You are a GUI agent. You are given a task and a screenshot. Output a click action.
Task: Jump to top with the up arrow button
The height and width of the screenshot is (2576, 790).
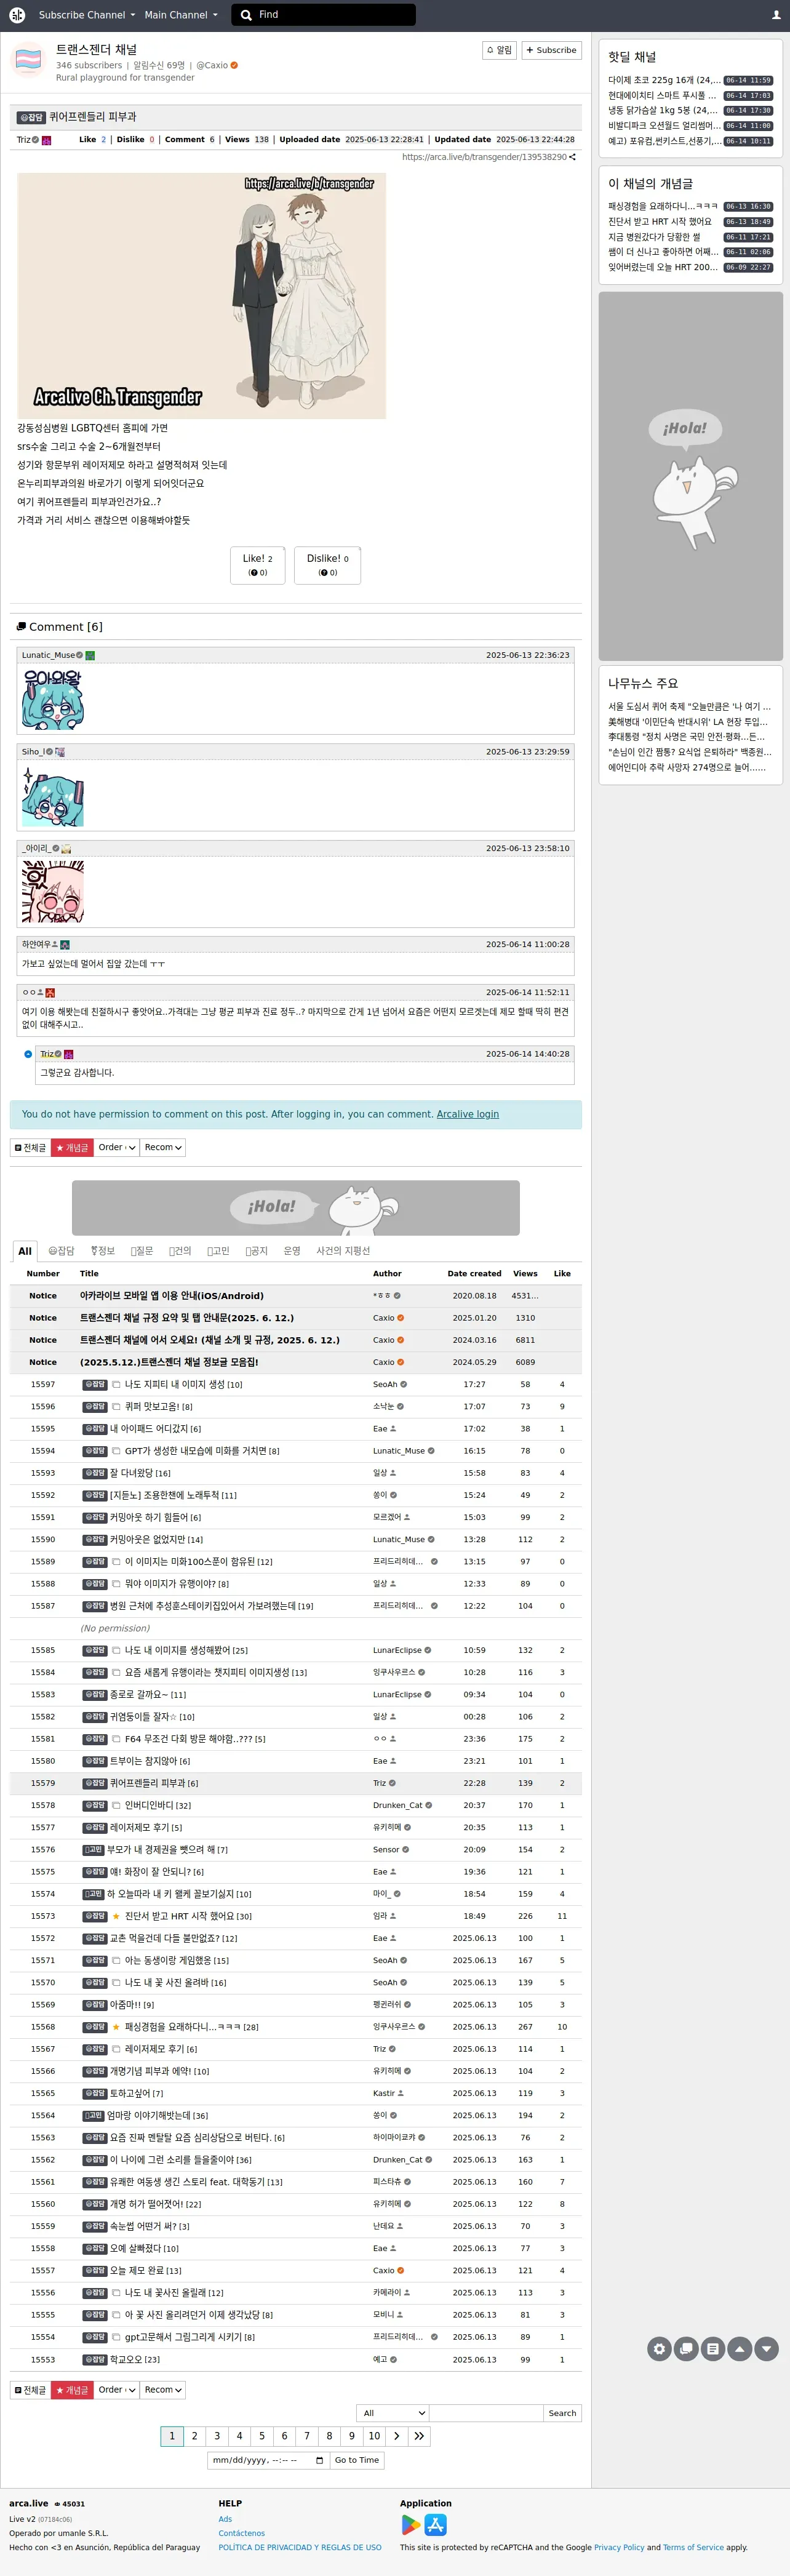[739, 2349]
